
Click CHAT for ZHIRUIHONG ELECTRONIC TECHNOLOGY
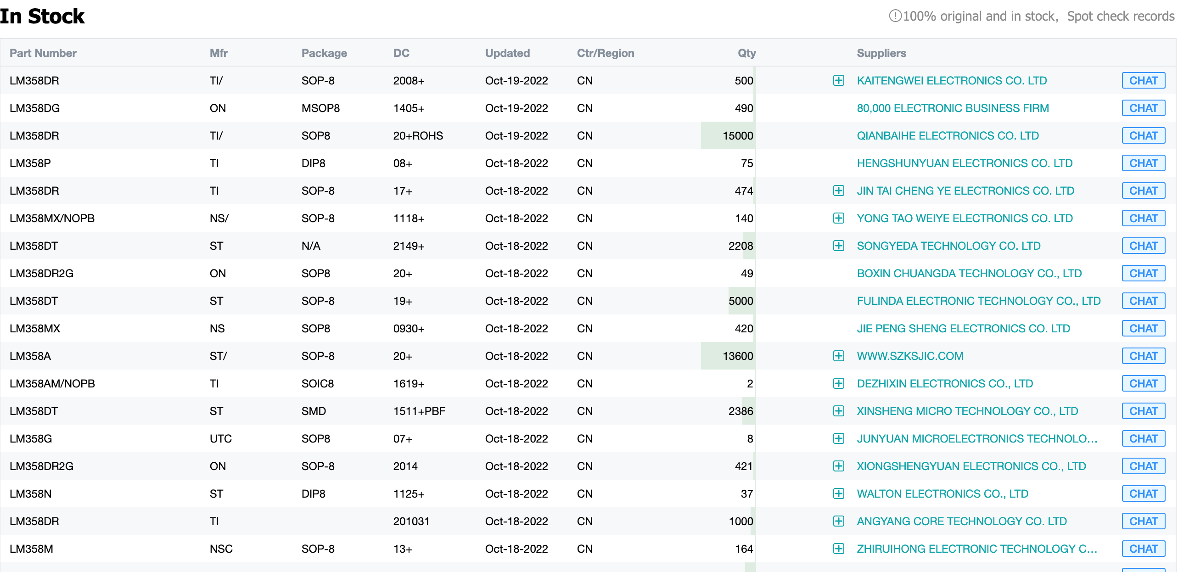click(1143, 549)
